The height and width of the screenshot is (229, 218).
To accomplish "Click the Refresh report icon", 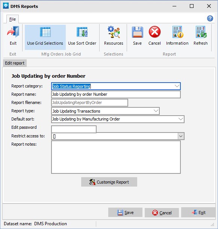I will click(x=201, y=32).
